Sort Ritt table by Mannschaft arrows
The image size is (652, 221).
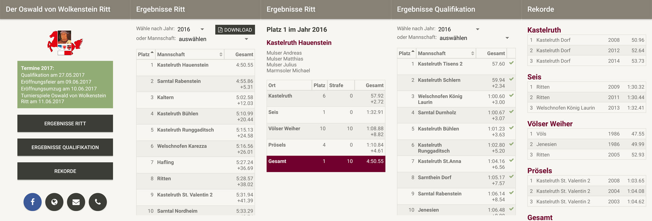221,54
